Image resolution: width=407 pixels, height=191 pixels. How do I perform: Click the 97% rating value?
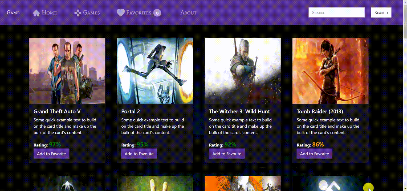tap(55, 145)
